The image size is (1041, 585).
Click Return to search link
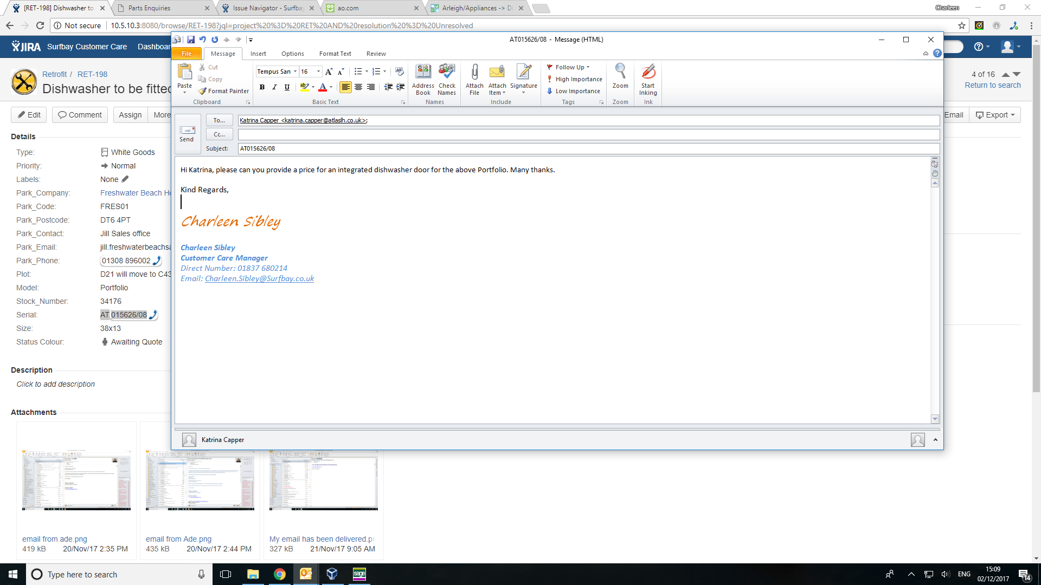coord(992,85)
